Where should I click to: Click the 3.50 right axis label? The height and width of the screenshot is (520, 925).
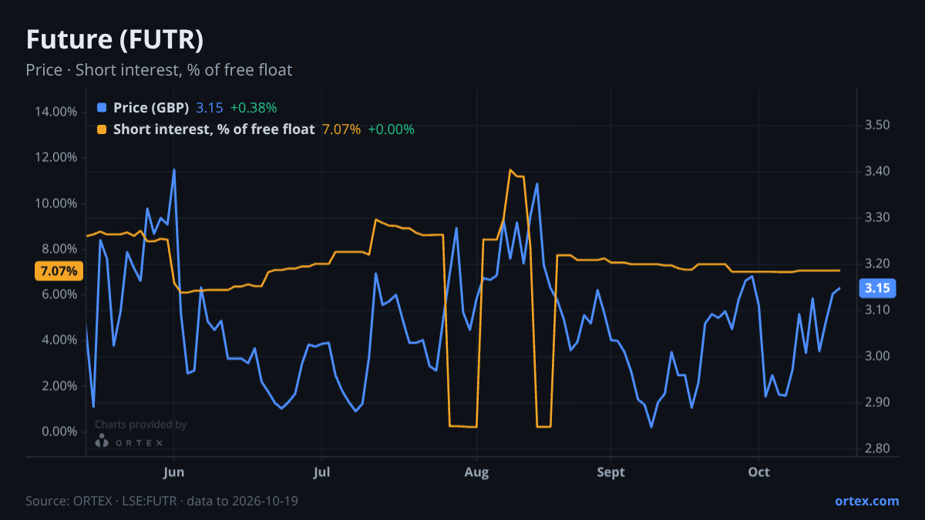[x=878, y=125]
